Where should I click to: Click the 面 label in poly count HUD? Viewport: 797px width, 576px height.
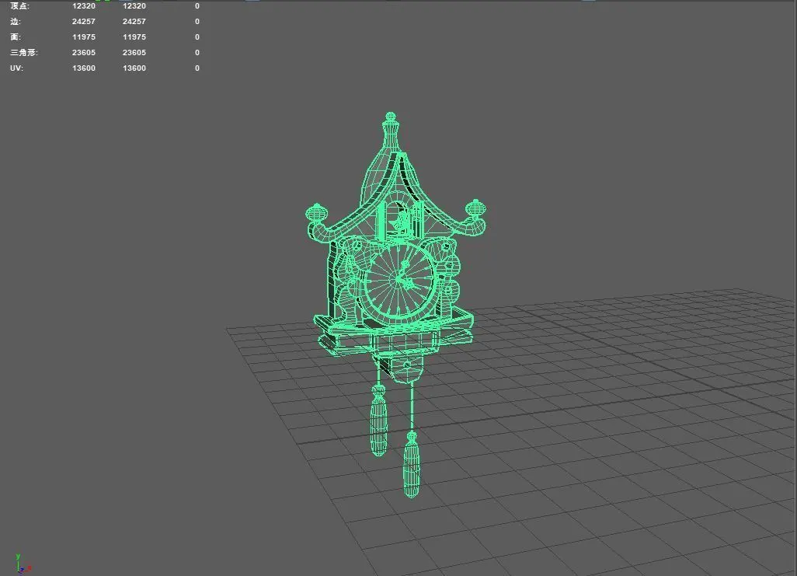click(16, 37)
